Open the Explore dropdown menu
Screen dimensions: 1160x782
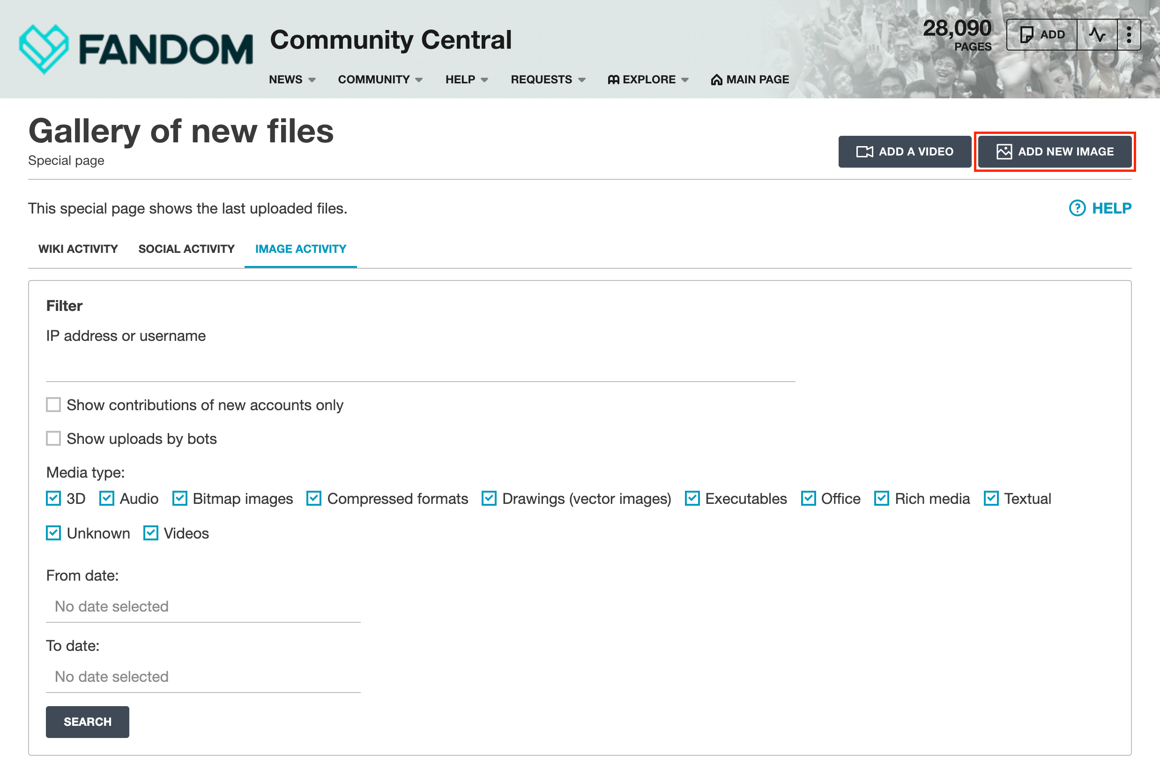pyautogui.click(x=647, y=80)
